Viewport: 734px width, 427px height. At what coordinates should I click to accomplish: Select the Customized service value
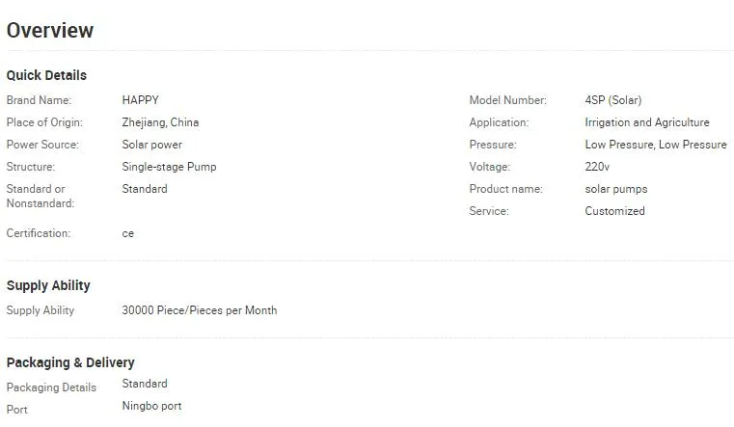click(x=614, y=211)
